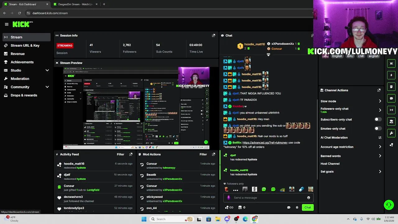Click the document icon in right rail
This screenshot has width=398, height=224.
click(391, 86)
